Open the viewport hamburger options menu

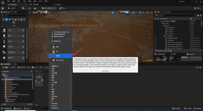[x=30, y=12]
